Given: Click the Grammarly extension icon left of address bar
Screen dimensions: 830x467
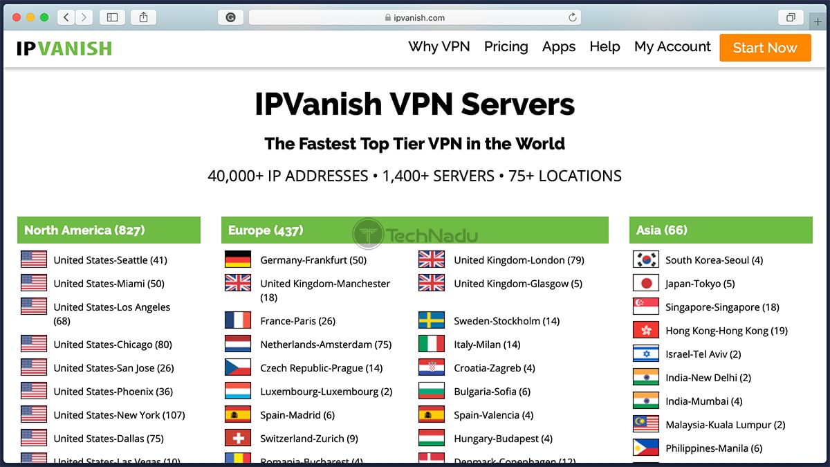Looking at the screenshot, I should [x=230, y=17].
